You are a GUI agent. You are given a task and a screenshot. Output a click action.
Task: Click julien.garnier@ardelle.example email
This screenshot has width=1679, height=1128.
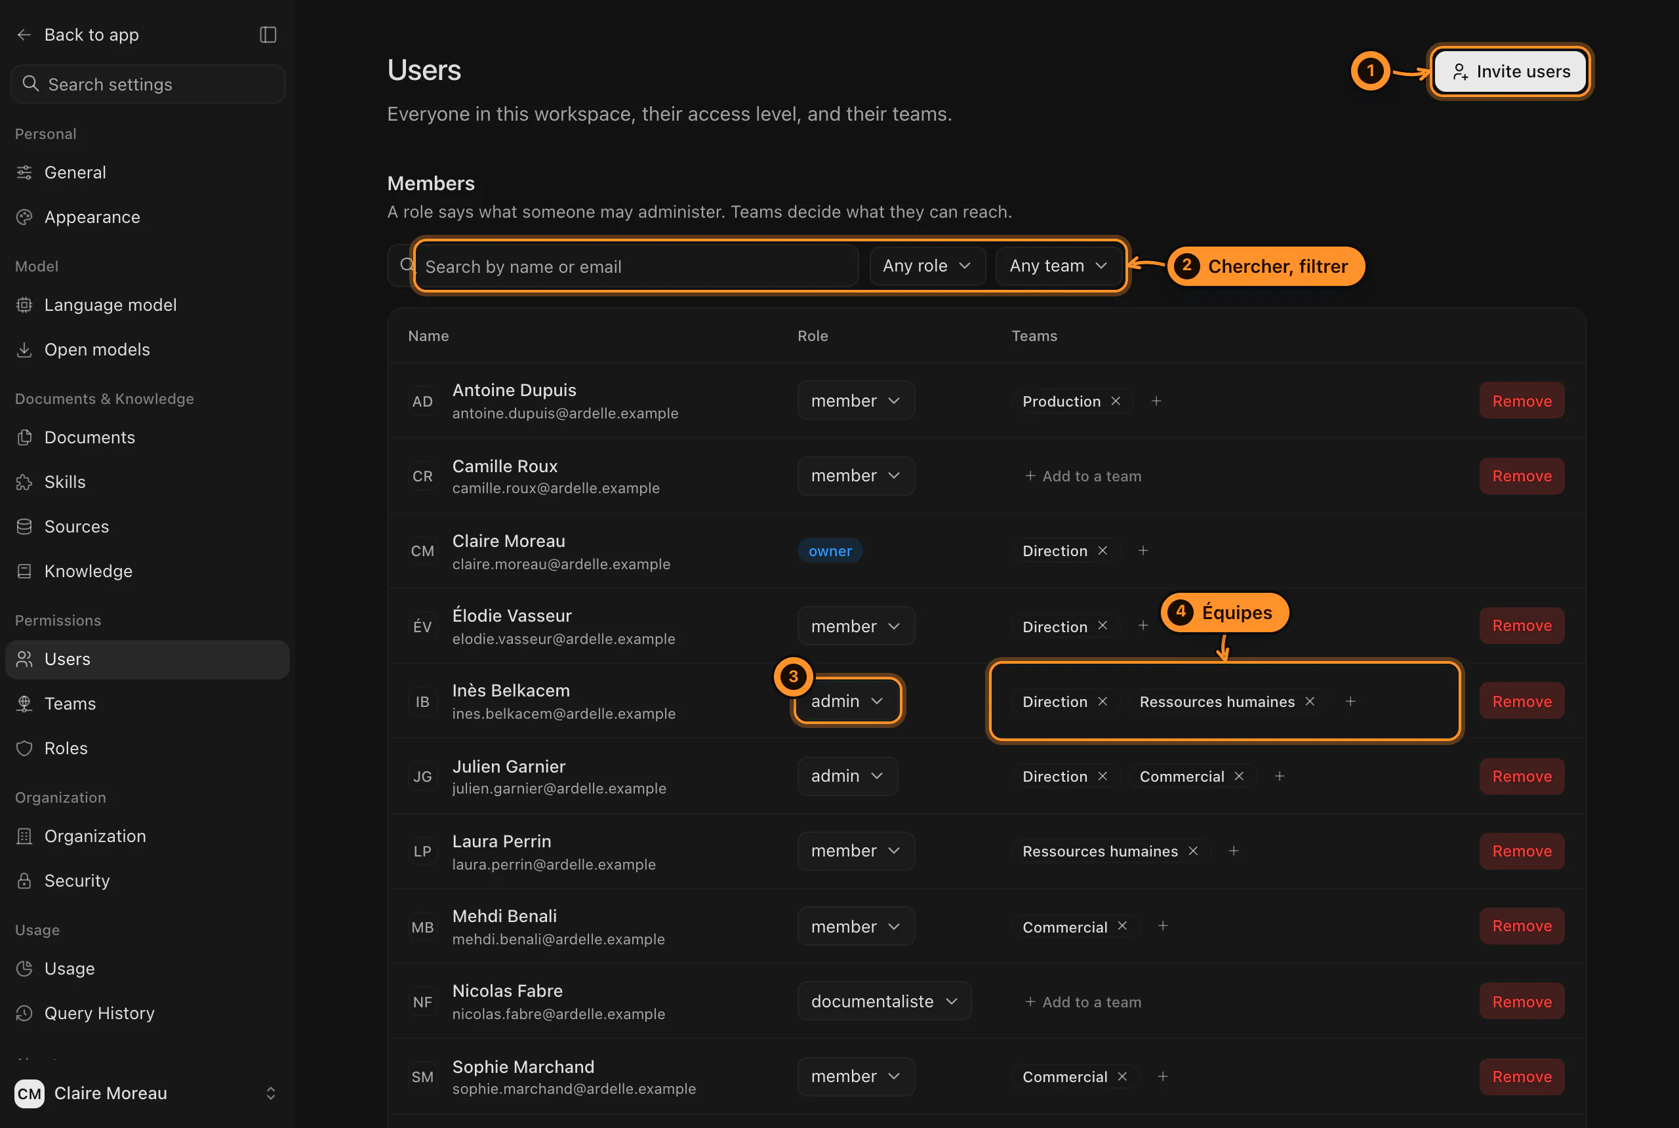(559, 788)
